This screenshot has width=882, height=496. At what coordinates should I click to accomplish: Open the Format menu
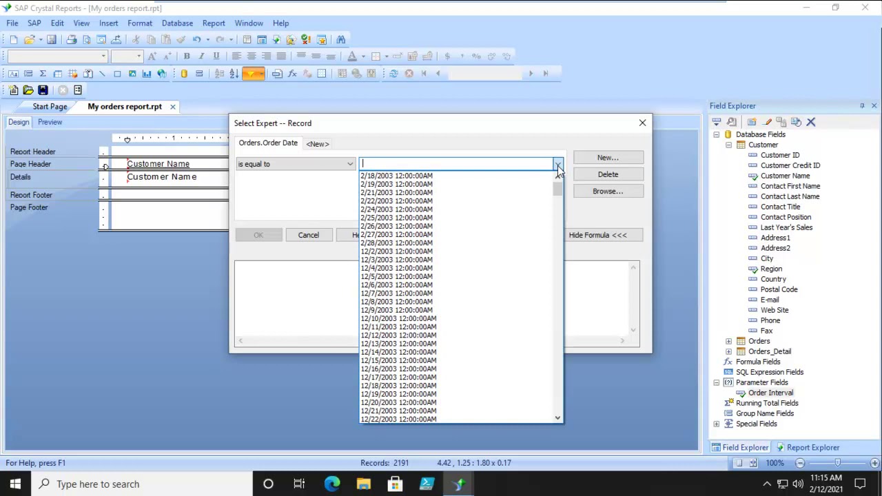pyautogui.click(x=140, y=23)
